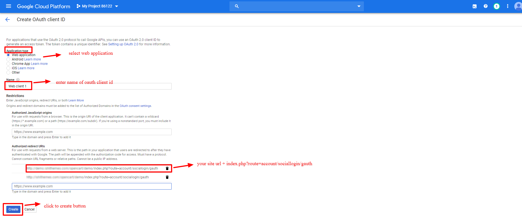This screenshot has width=522, height=222.
Task: Open the three-dot more options menu
Action: (507, 6)
